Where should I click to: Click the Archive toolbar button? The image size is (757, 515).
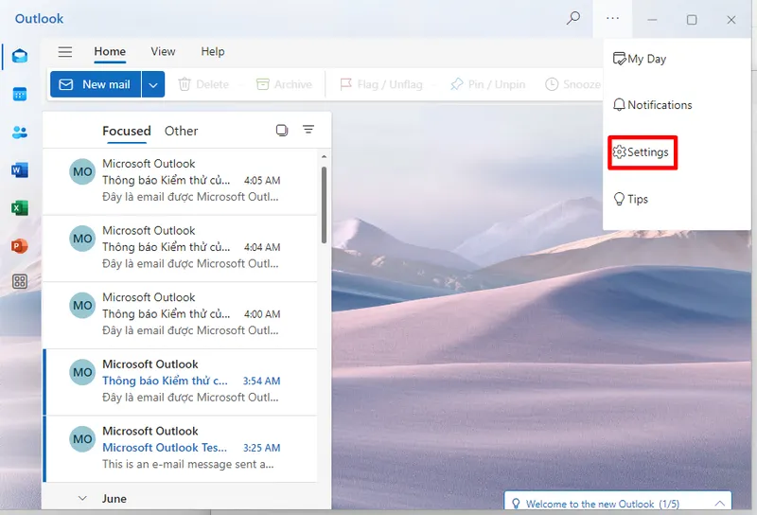[284, 84]
